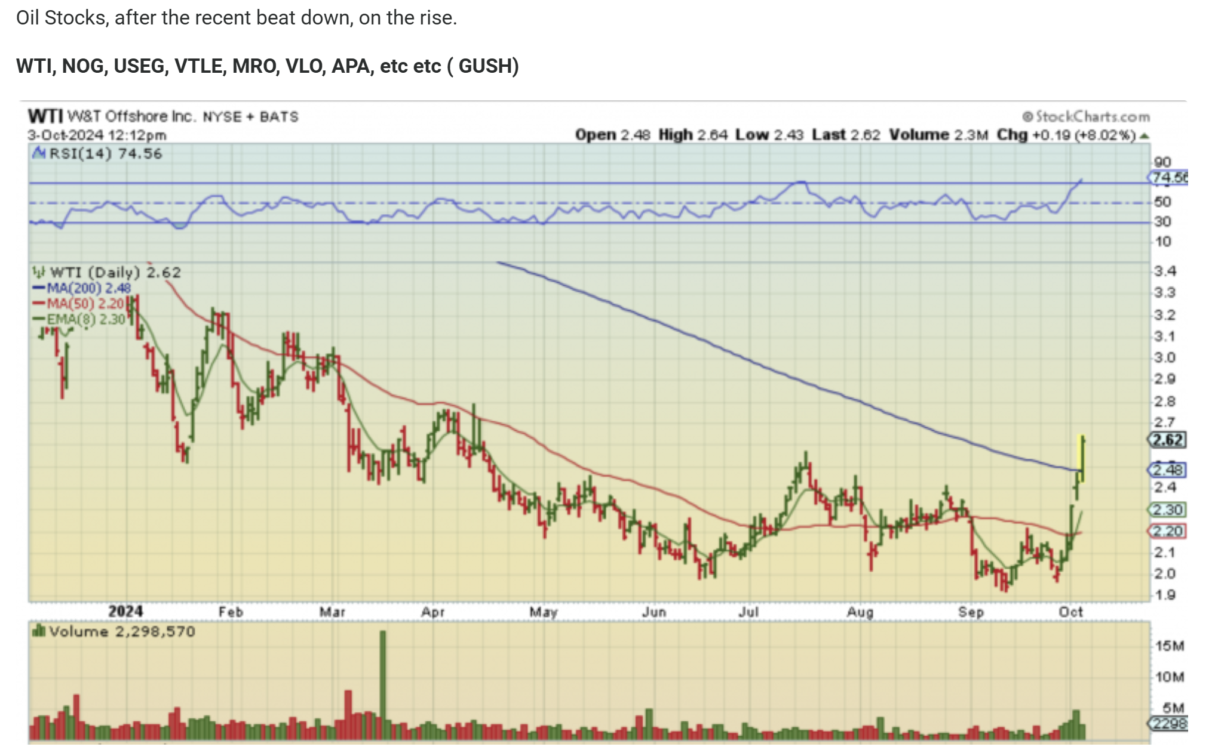This screenshot has height=750, width=1215.
Task: Click the Oct label on the date axis
Action: tap(1070, 612)
